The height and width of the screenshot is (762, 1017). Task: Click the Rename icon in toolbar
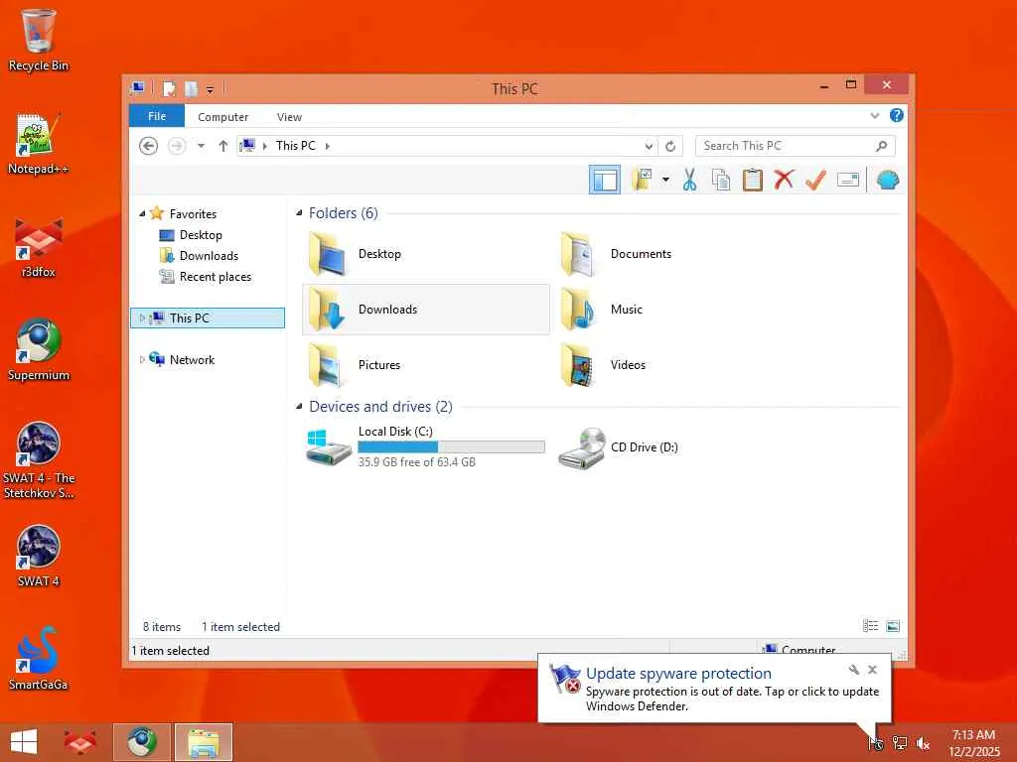(x=848, y=180)
